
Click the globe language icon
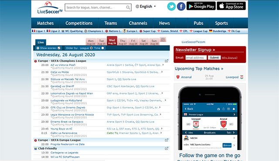pos(137,7)
